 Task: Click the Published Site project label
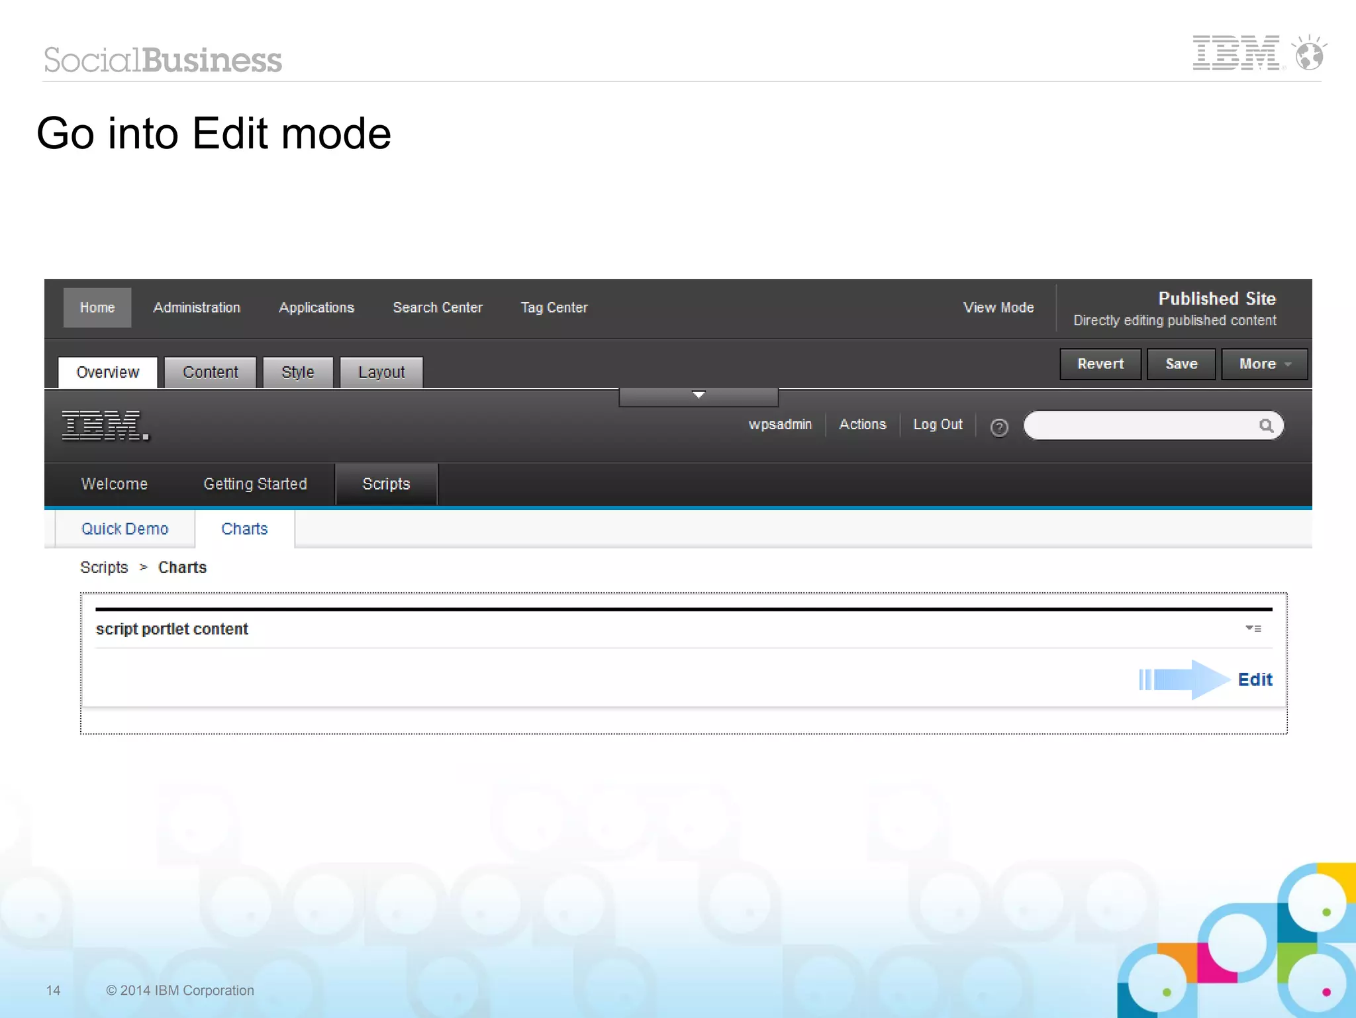[x=1217, y=299]
